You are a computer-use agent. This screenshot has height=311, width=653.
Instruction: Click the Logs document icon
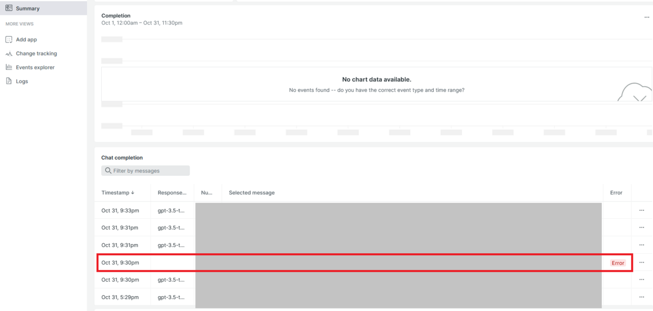pos(9,81)
